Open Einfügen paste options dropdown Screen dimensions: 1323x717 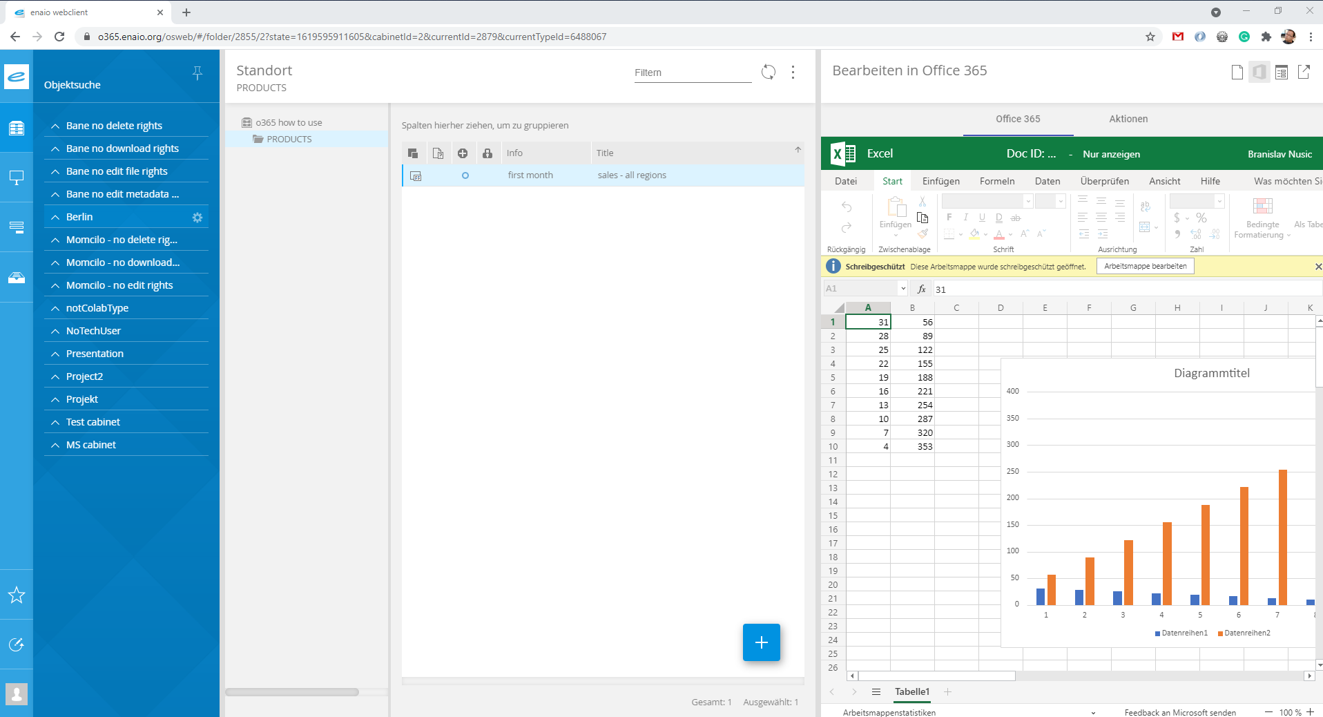click(896, 235)
